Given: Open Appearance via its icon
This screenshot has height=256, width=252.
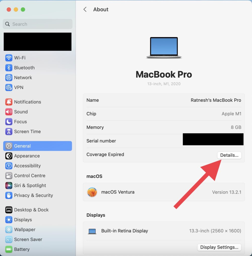Looking at the screenshot, I should [9, 156].
